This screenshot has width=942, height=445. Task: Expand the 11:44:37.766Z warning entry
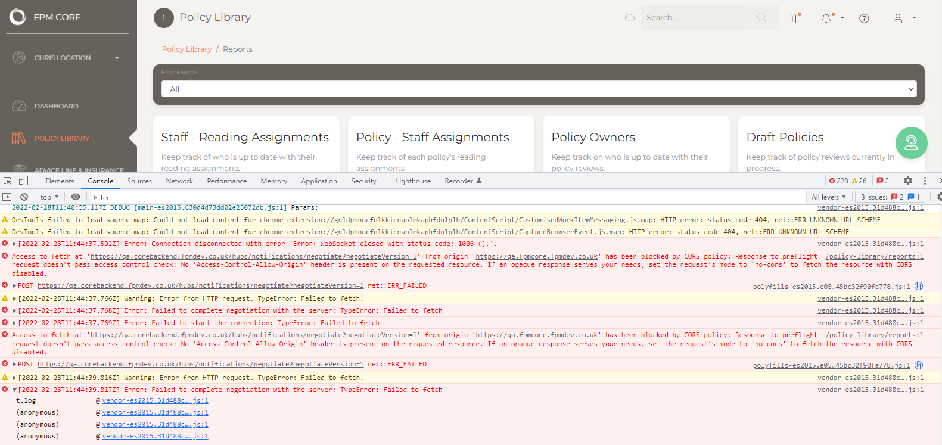[x=14, y=298]
